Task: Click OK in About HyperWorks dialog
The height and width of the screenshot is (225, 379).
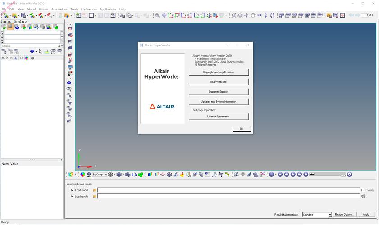Action: tap(242, 129)
